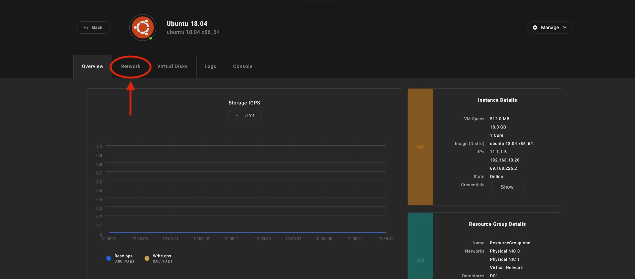Click the 12:58:21 time axis label
The height and width of the screenshot is (279, 635).
[232, 239]
